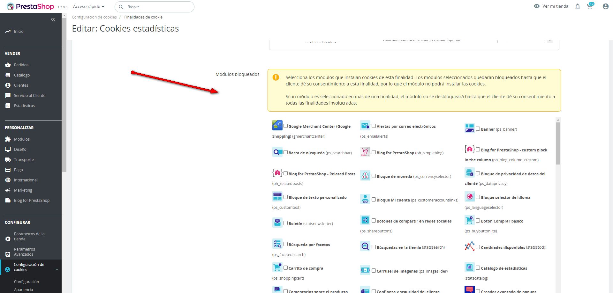
Task: Check Bloque de moneda checkbox
Action: (x=374, y=176)
